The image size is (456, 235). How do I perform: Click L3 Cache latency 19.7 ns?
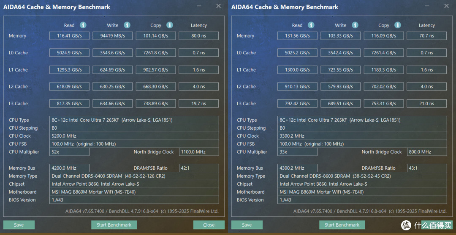coord(198,104)
